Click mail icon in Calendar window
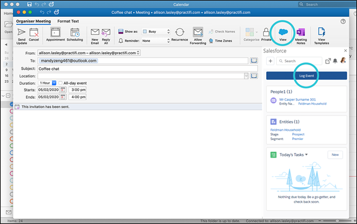357x224 pixels. click(9, 212)
